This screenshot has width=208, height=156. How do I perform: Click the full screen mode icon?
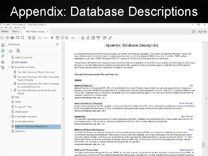pyautogui.click(x=93, y=38)
